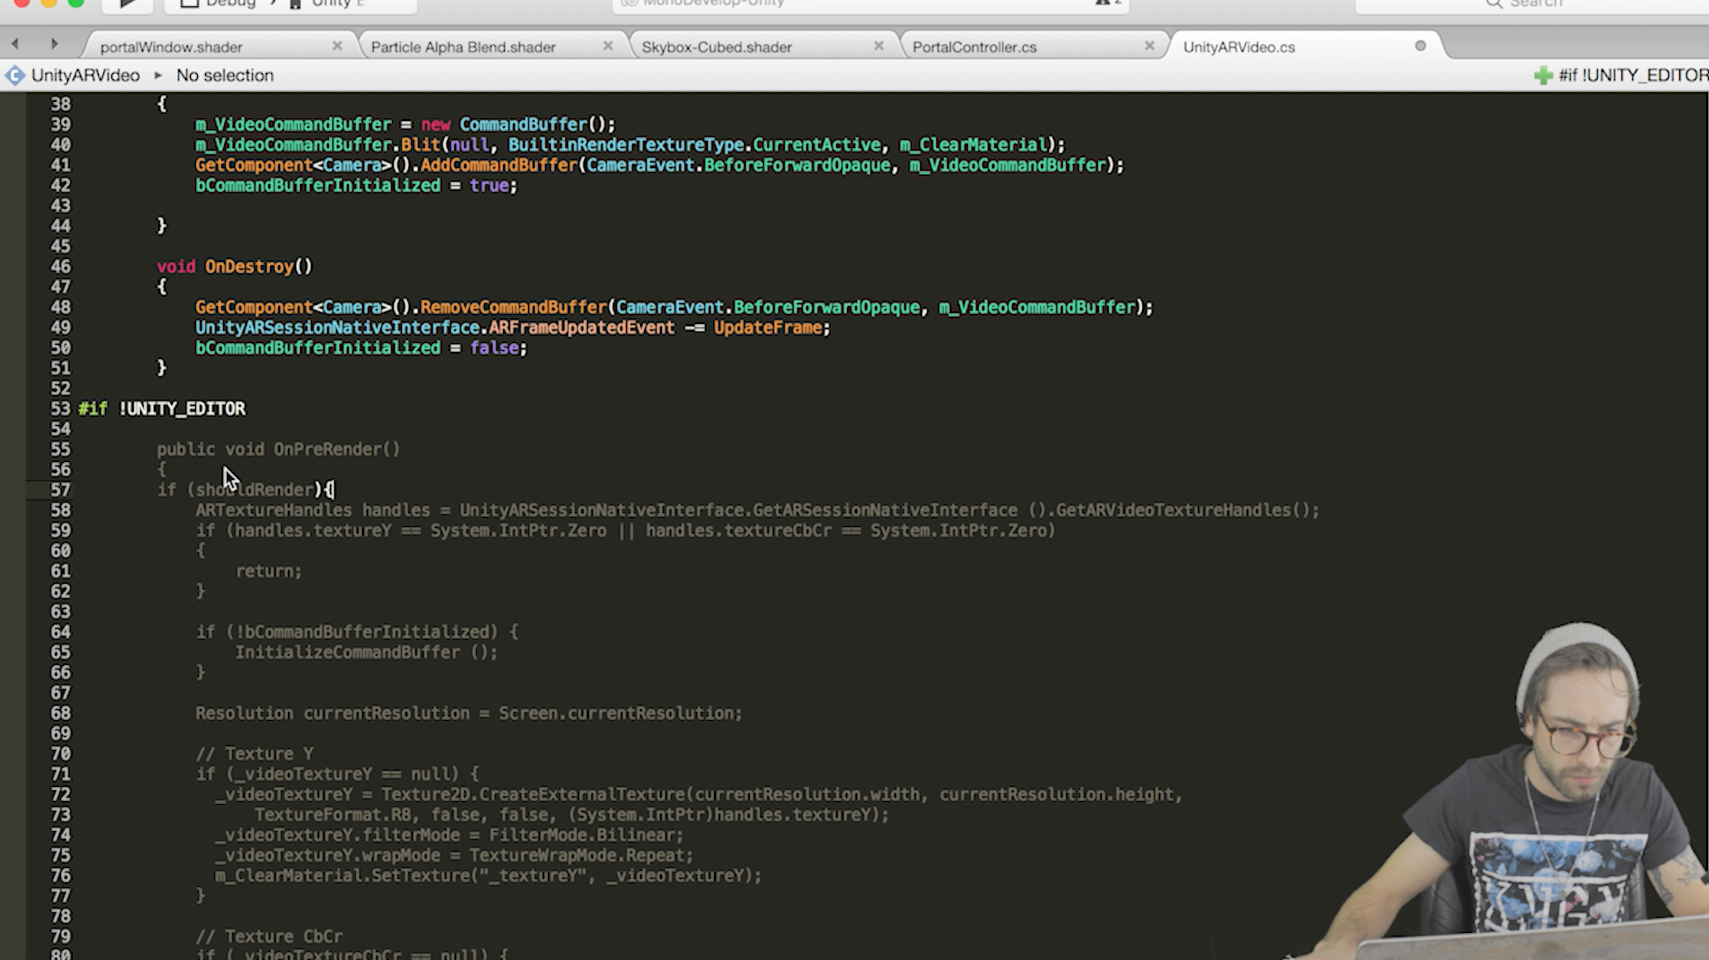
Task: Click the UnityARVideo class icon in the breadcrumb
Action: (14, 76)
